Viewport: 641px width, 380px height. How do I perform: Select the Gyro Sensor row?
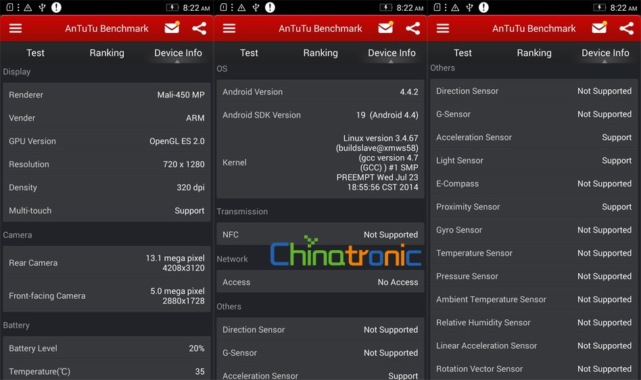(x=533, y=230)
